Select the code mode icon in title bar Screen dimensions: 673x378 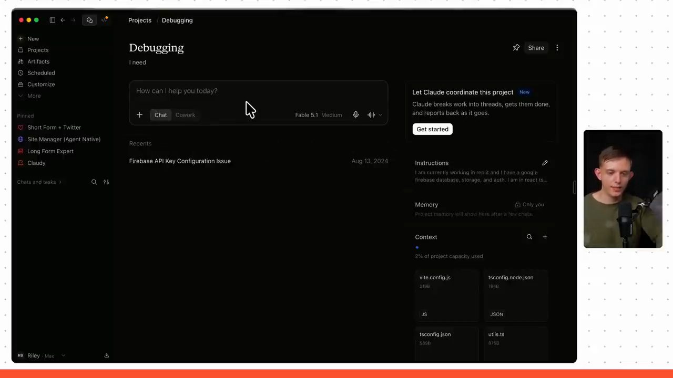(104, 20)
